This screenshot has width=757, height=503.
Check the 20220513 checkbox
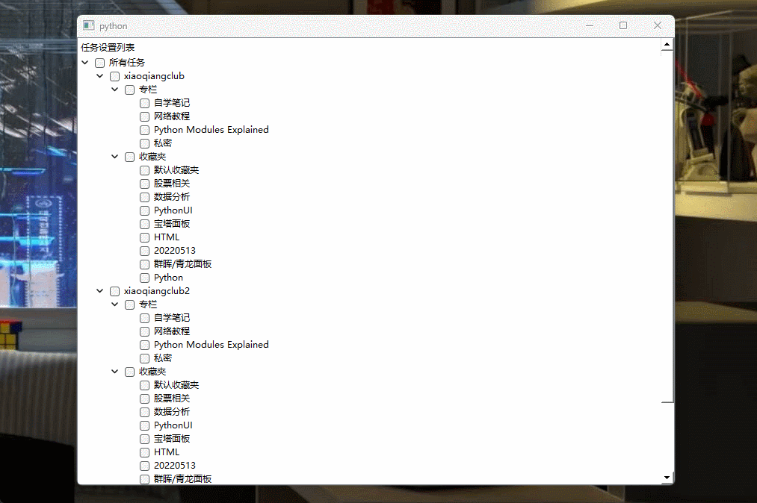pos(143,250)
